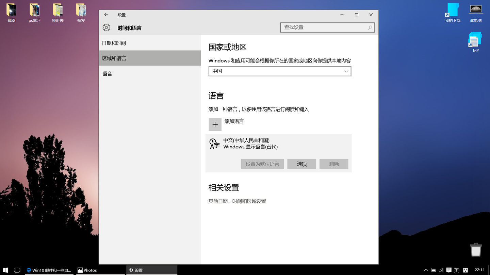
Task: Switch to the 日期和时间 section
Action: [114, 43]
